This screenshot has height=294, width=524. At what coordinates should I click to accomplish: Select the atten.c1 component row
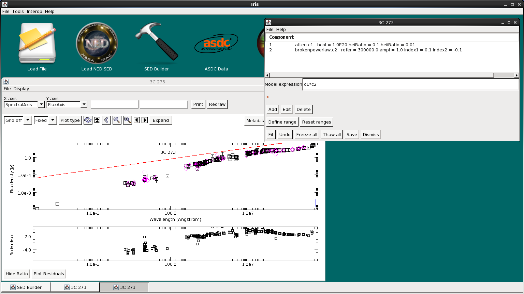(392, 45)
